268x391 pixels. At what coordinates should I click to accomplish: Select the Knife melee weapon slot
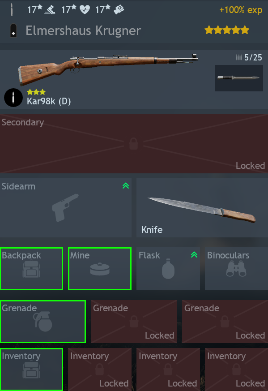click(202, 207)
